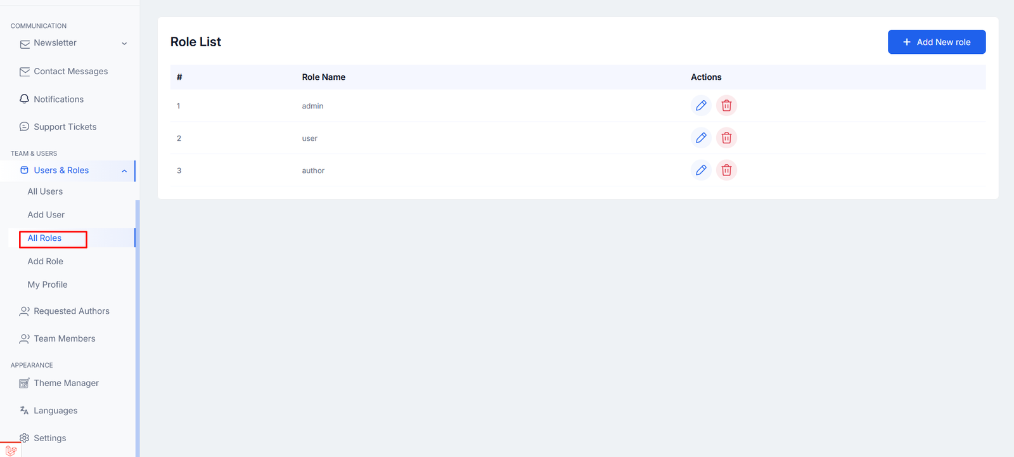Click the Theme Manager icon
Screen dimensions: 1014x457
[x=25, y=383]
